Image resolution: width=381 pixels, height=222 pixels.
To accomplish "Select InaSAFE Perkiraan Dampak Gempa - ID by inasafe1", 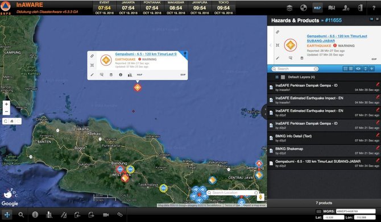I will 324,87.
